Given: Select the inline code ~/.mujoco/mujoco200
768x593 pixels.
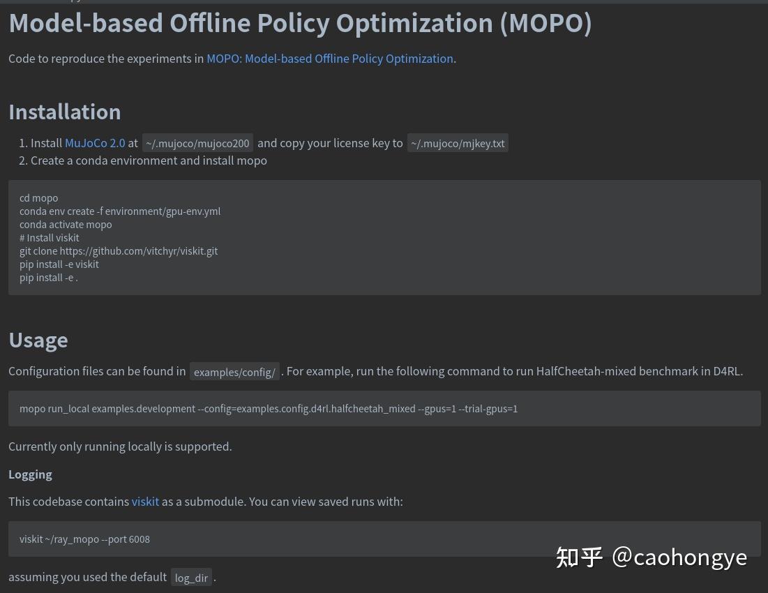Looking at the screenshot, I should point(197,143).
